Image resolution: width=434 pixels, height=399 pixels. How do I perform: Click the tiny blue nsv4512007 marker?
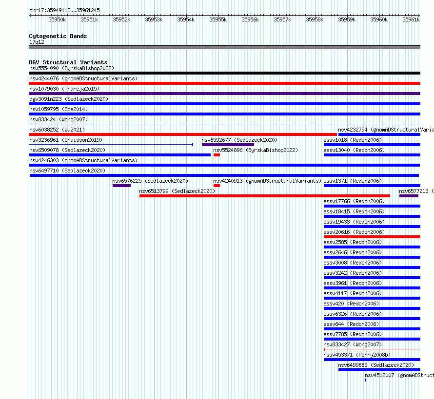(366, 380)
